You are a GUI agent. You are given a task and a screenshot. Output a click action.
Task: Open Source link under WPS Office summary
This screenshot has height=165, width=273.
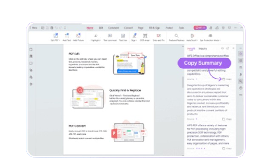pos(192,79)
